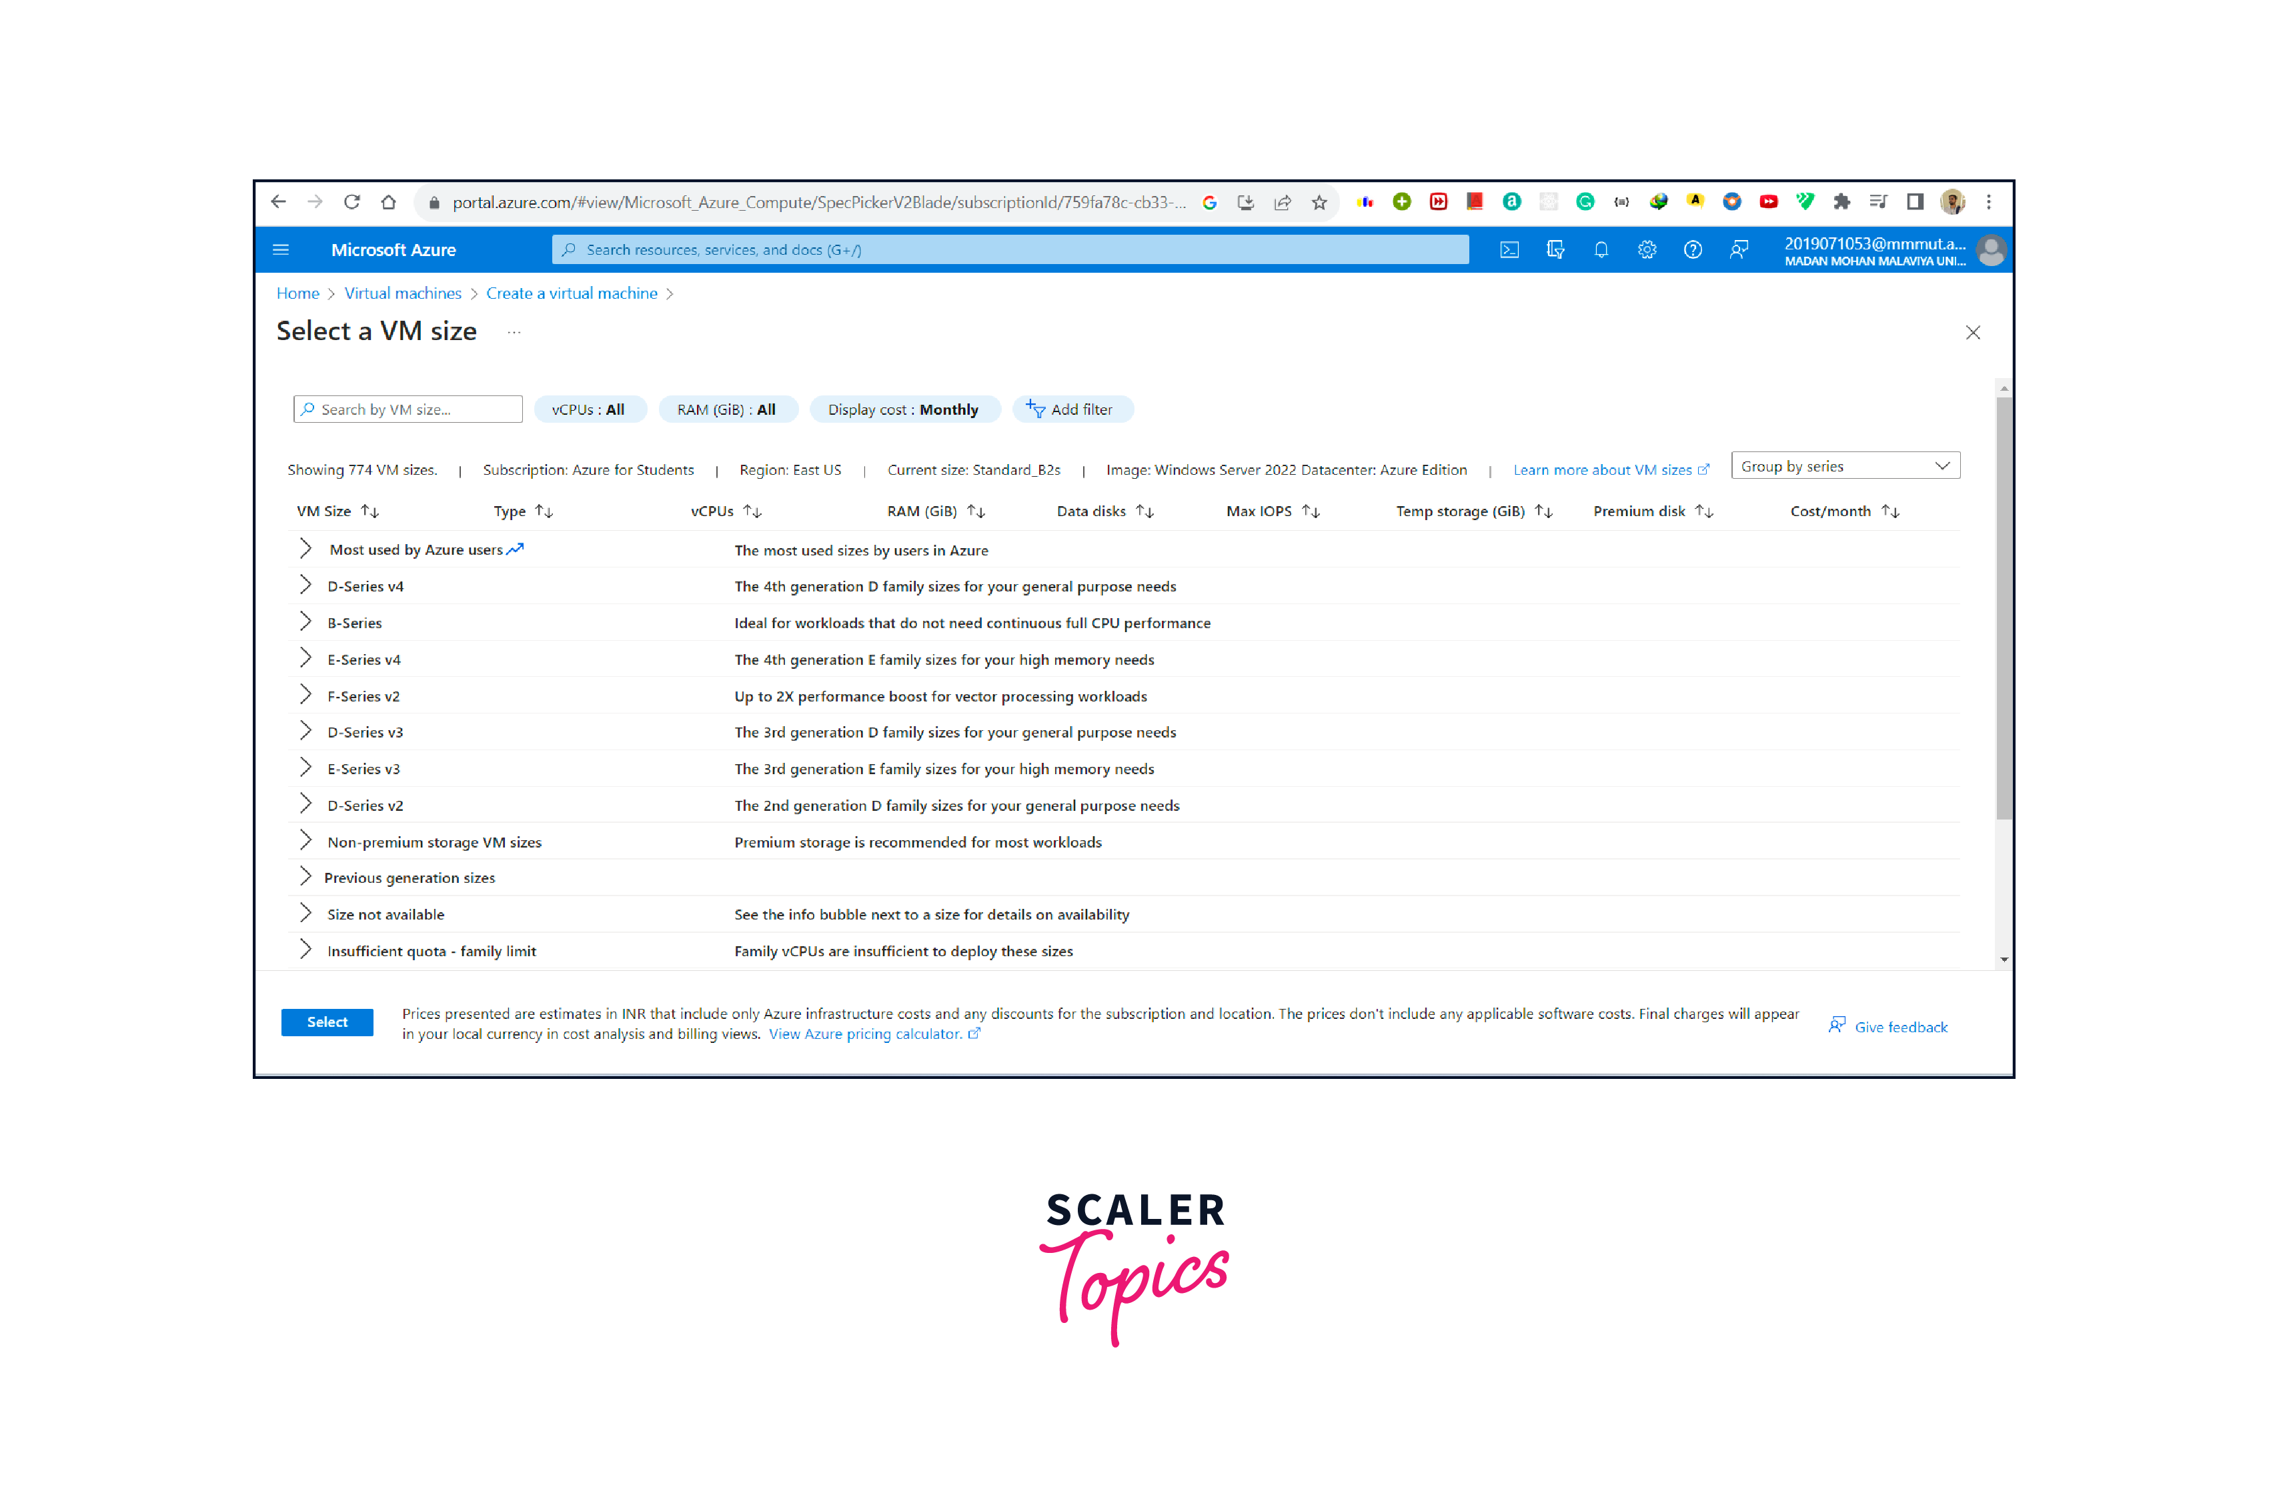The height and width of the screenshot is (1485, 2269).
Task: Click the help question mark icon
Action: pos(1692,250)
